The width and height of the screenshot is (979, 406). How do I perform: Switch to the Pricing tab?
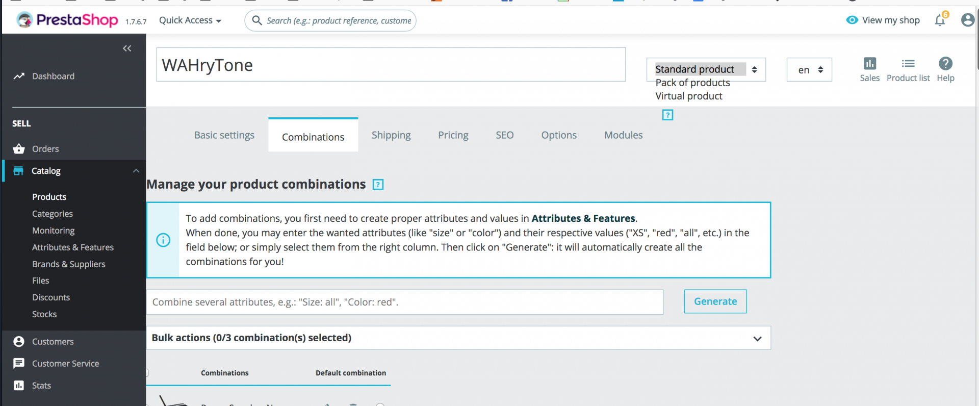(453, 135)
